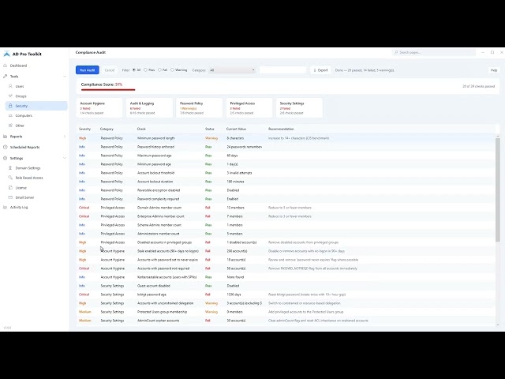Sort by the Status column header
This screenshot has height=379, width=505.
pos(210,129)
